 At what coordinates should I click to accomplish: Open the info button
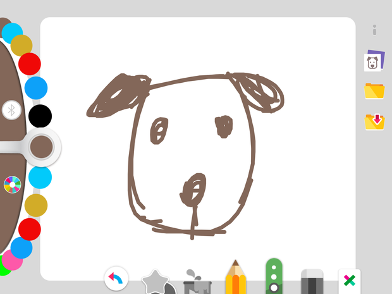point(374,30)
